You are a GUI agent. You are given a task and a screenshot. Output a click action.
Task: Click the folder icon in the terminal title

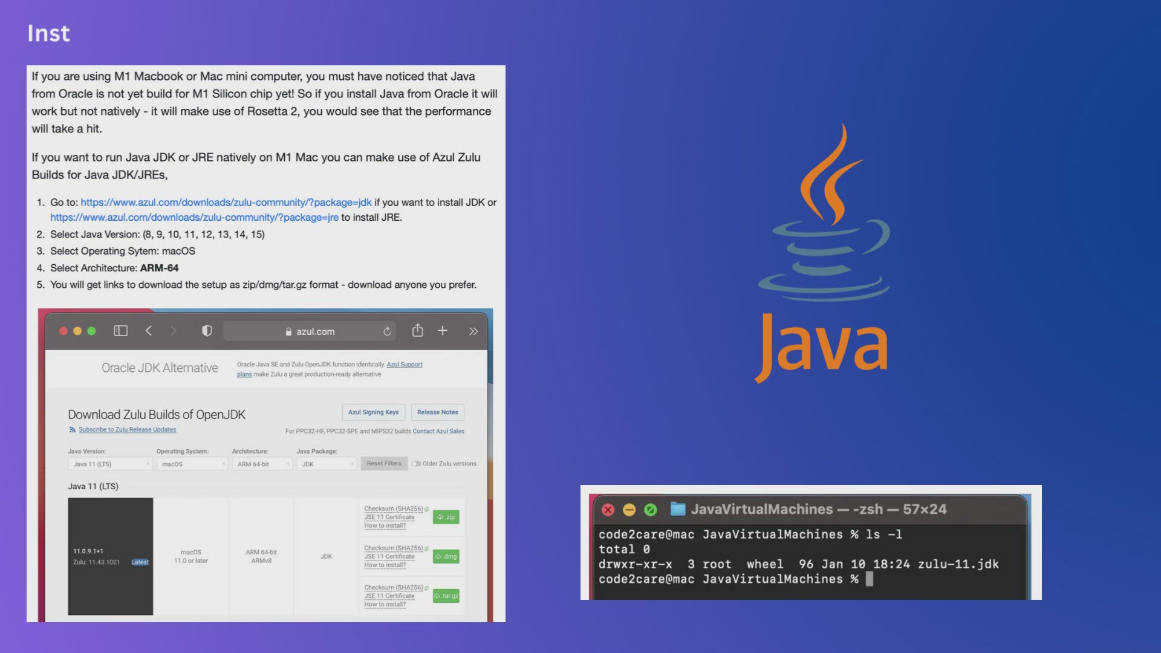678,510
